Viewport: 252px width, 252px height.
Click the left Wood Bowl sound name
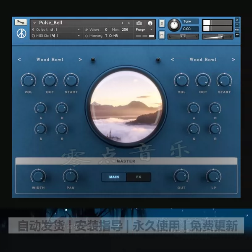(x=50, y=60)
